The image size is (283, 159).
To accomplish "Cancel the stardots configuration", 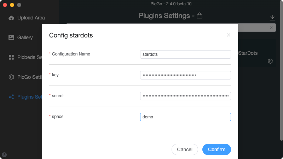I will click(x=185, y=149).
